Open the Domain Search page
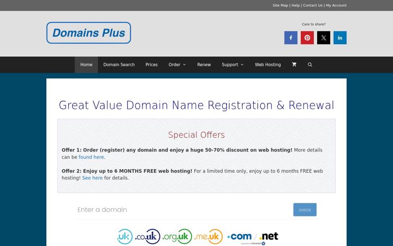 [119, 65]
